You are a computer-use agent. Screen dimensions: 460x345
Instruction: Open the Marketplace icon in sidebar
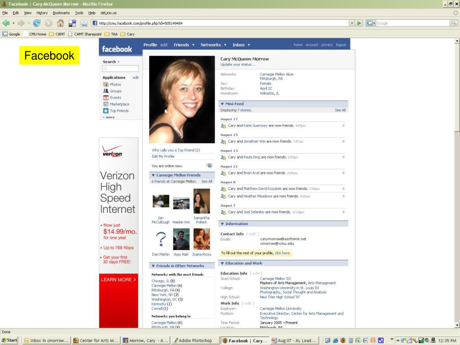[106, 104]
